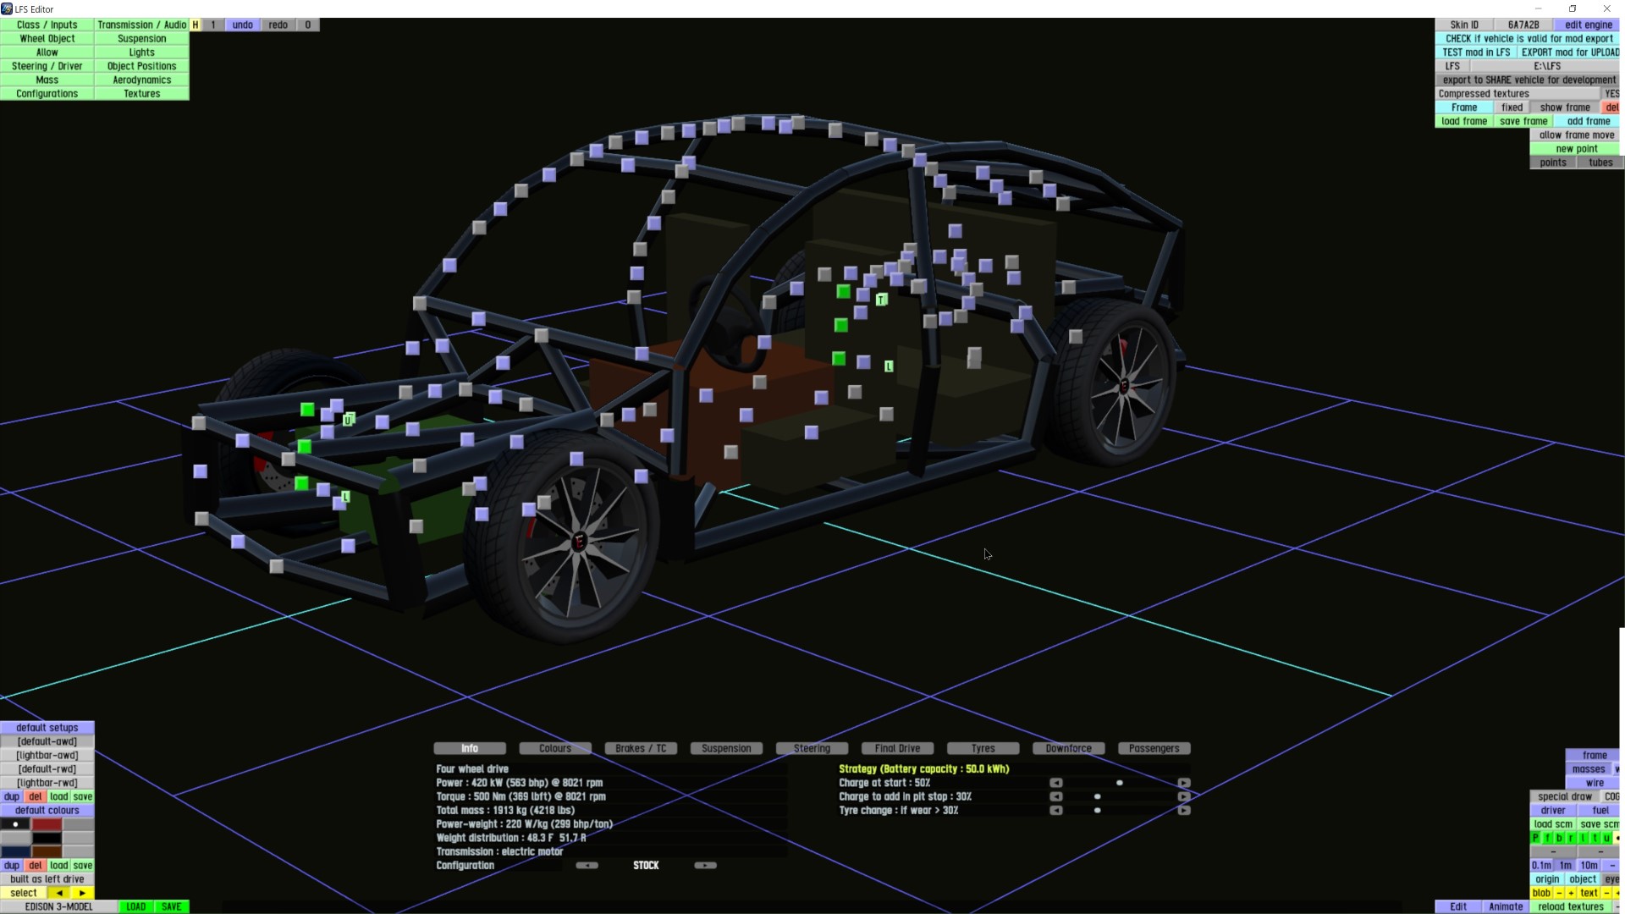Select the dark red colour swatch
Screen dimensions: 1625x914
[x=47, y=824]
